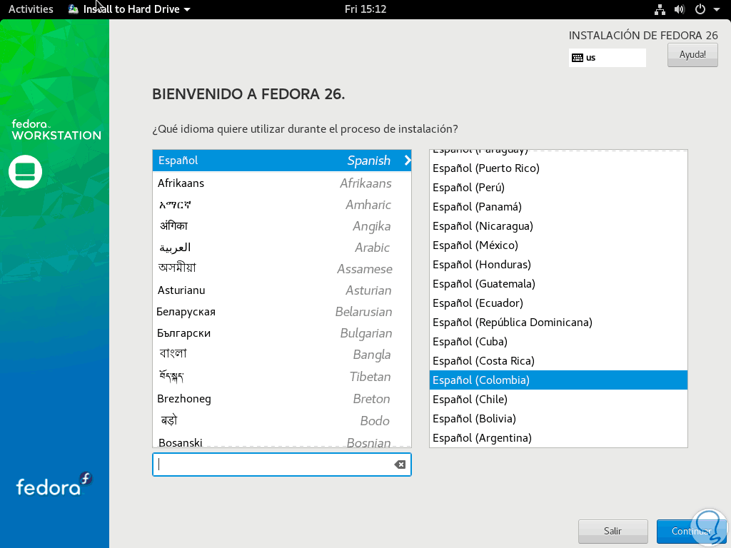Click the volume speaker icon
This screenshot has width=731, height=548.
click(x=680, y=9)
